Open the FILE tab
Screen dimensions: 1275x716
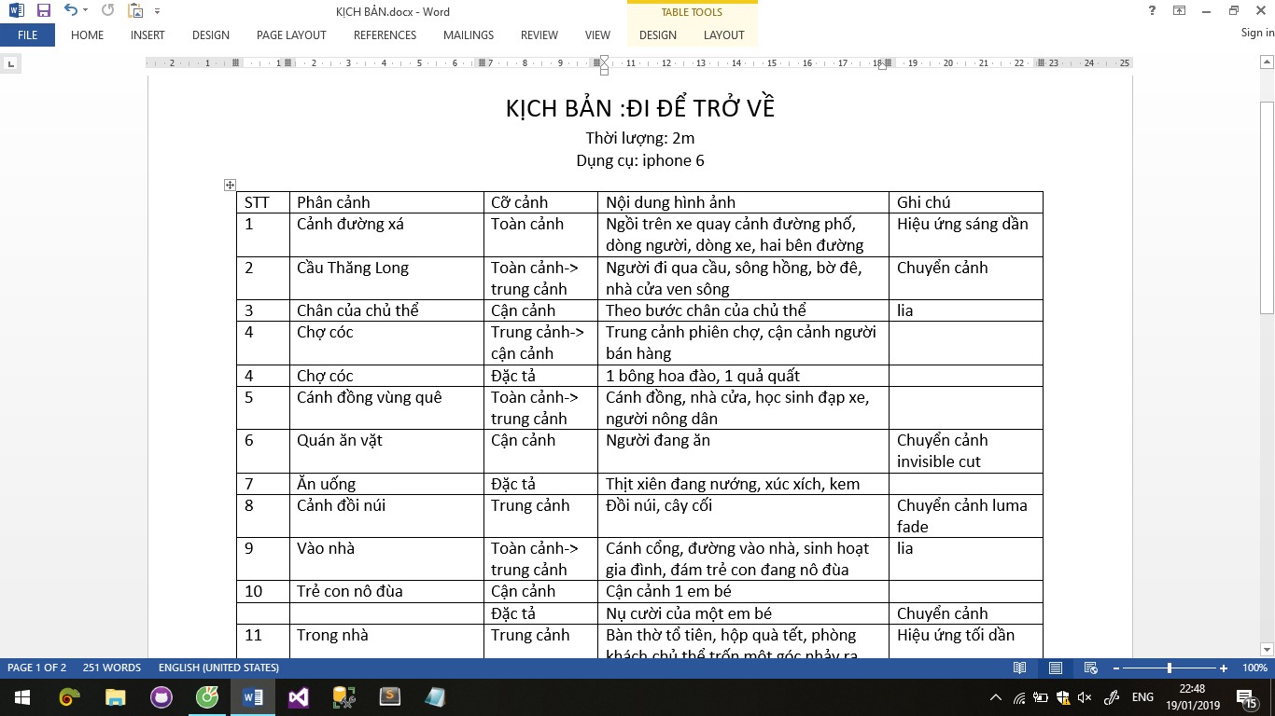click(x=27, y=35)
